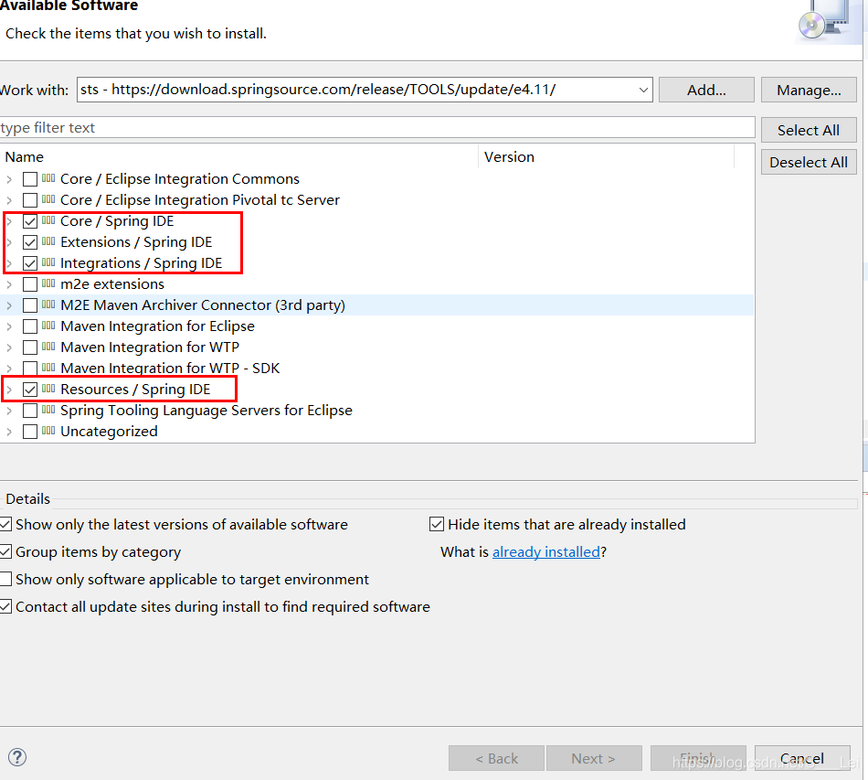Click the category icon beside Core / Eclipse Integration Pivotal tc Server
Image resolution: width=868 pixels, height=780 pixels.
[x=48, y=199]
